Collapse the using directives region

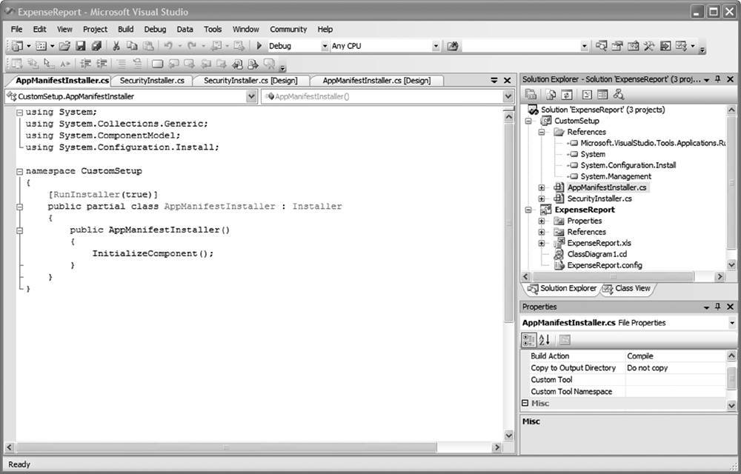[x=19, y=113]
